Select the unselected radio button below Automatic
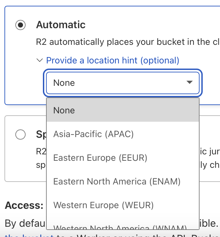220x237 pixels. coord(20,135)
